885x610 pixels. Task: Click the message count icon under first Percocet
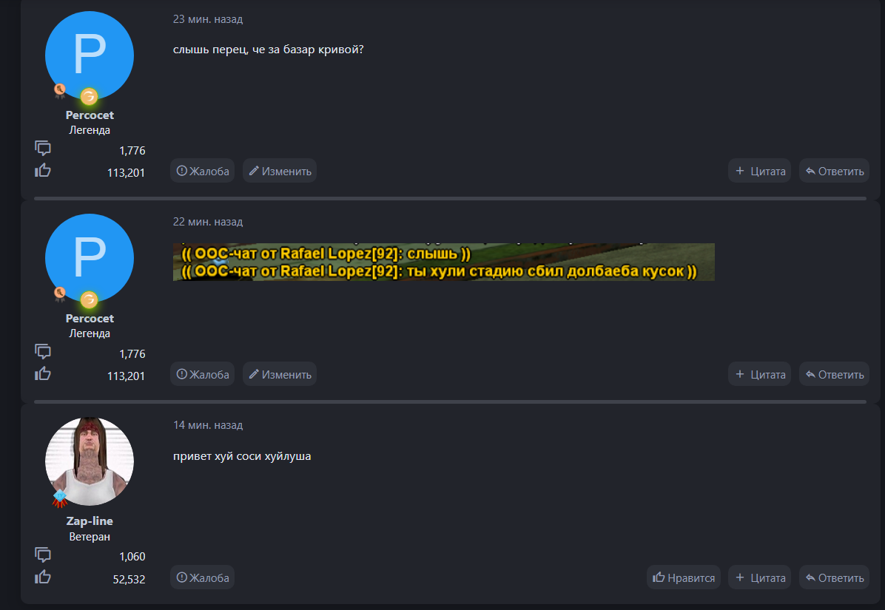43,149
